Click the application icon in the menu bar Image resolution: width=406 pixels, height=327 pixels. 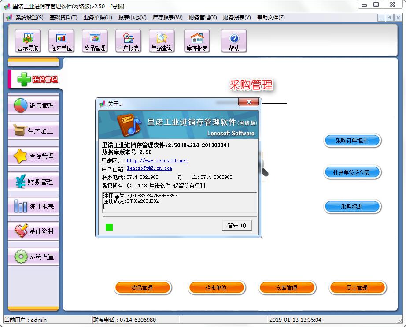tap(9, 18)
